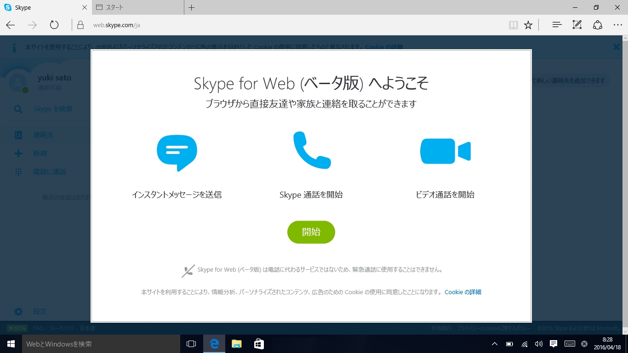Click the WebとWindowsを検索 taskbar search box
Screen dimensions: 628x353
(100, 344)
